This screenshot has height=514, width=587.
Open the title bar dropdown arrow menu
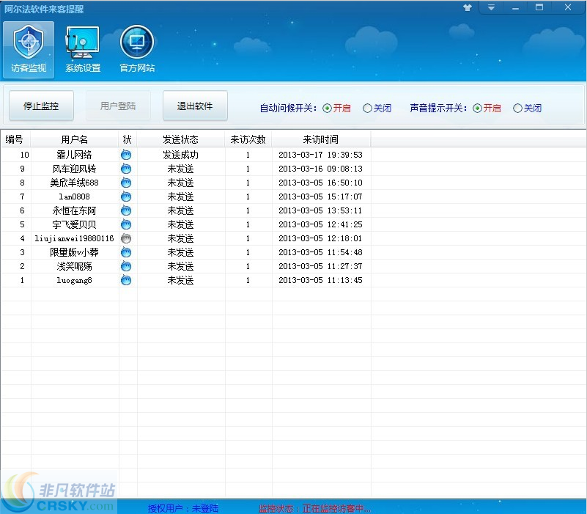[x=492, y=7]
